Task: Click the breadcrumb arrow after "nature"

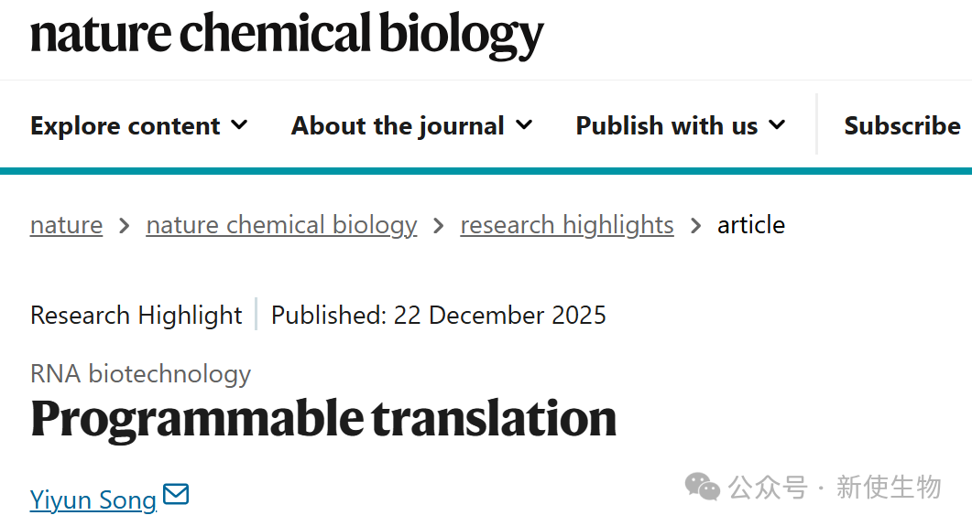Action: (125, 225)
